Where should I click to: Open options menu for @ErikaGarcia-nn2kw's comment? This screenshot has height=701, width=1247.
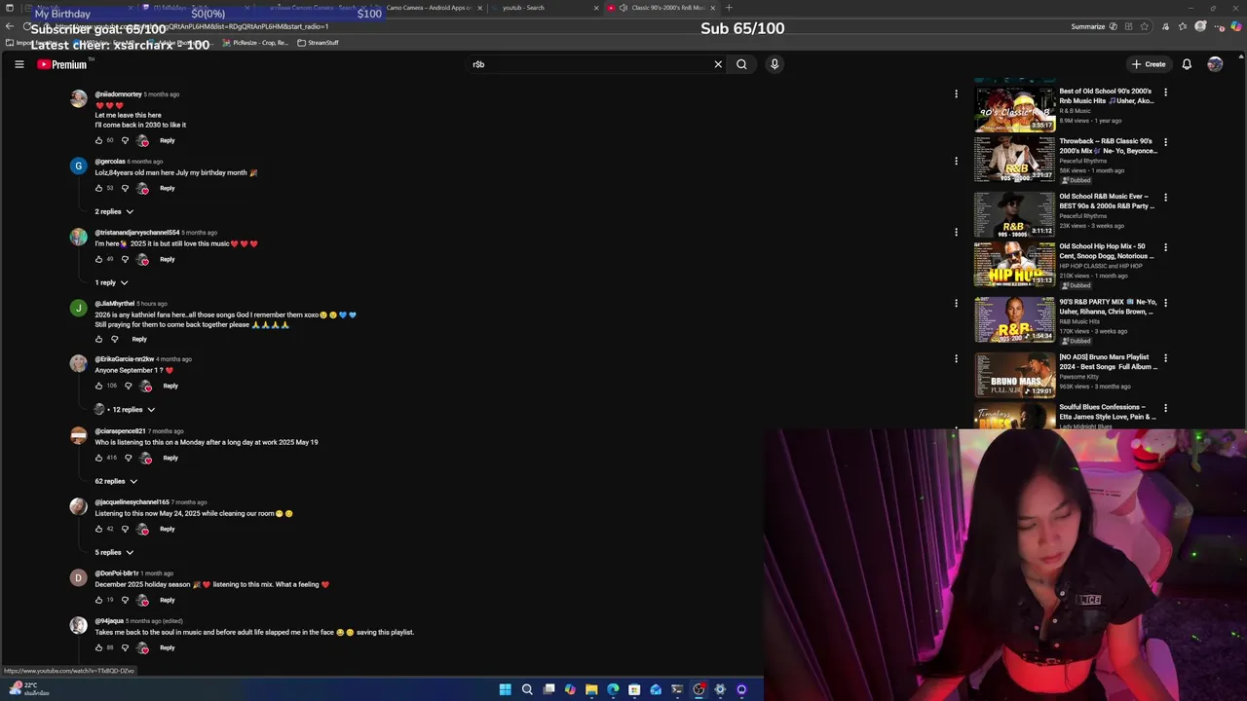(956, 359)
